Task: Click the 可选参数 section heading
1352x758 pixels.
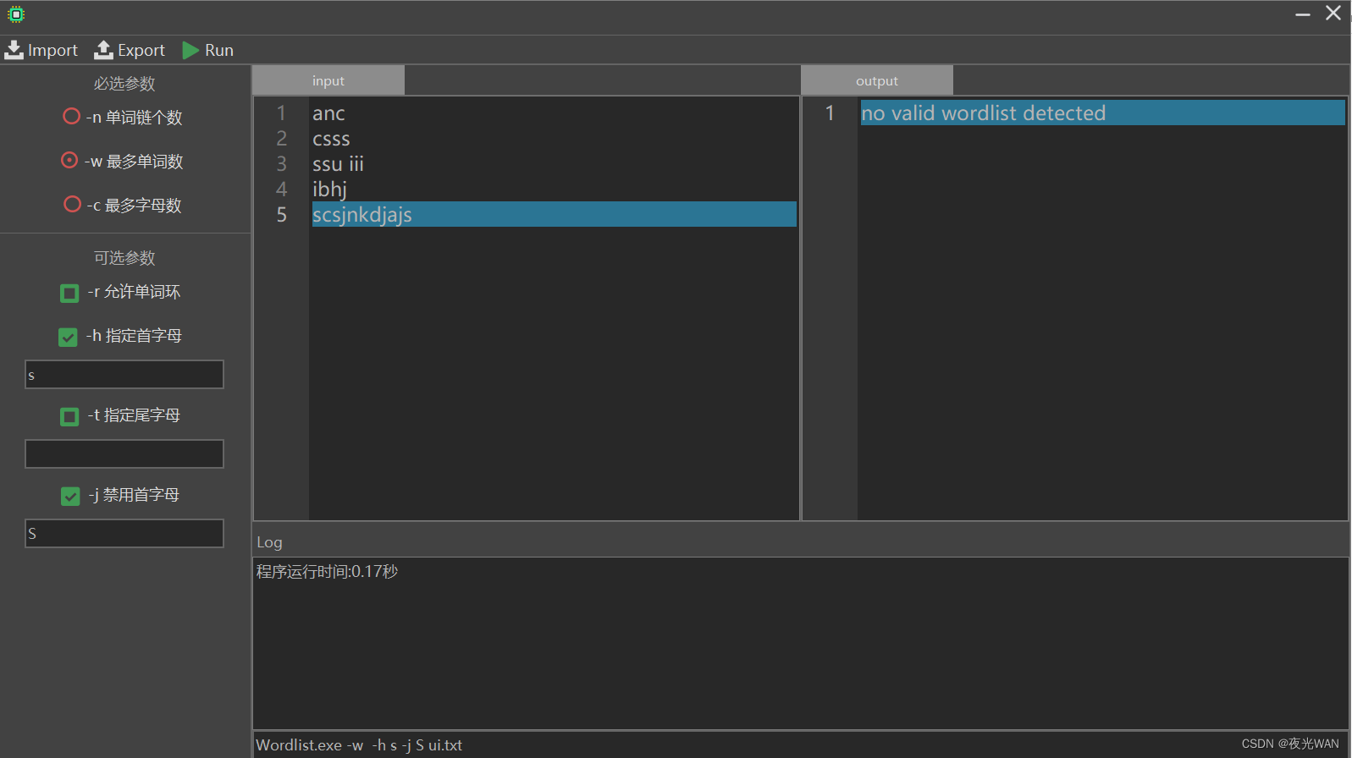Action: [124, 258]
